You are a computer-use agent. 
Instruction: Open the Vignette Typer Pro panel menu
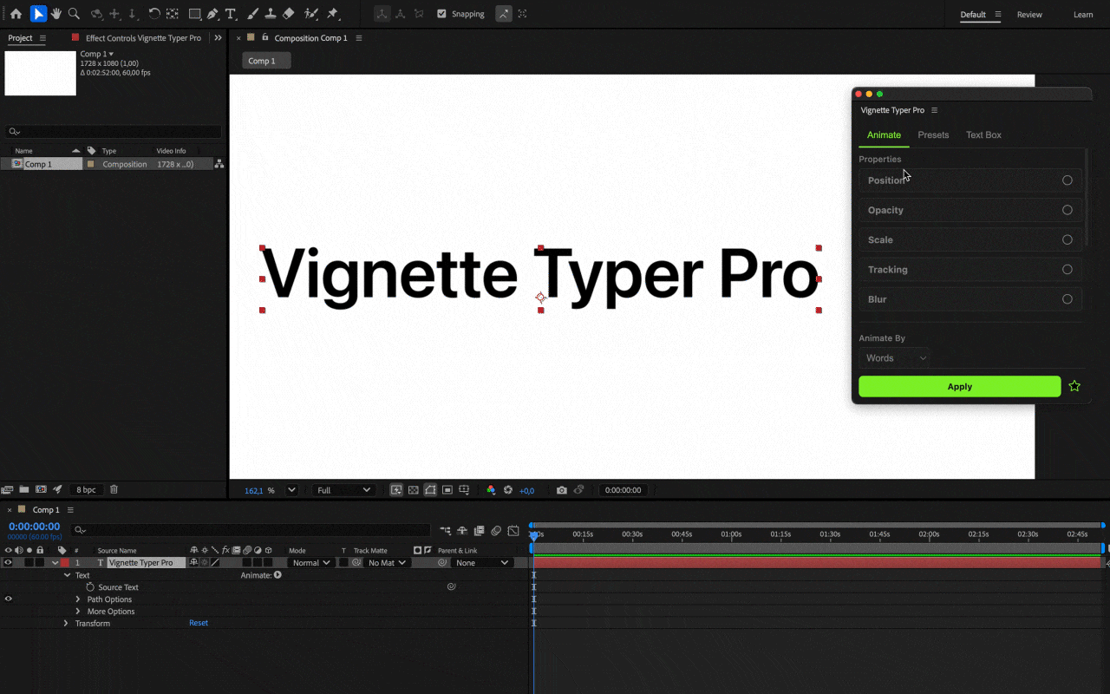click(x=934, y=110)
